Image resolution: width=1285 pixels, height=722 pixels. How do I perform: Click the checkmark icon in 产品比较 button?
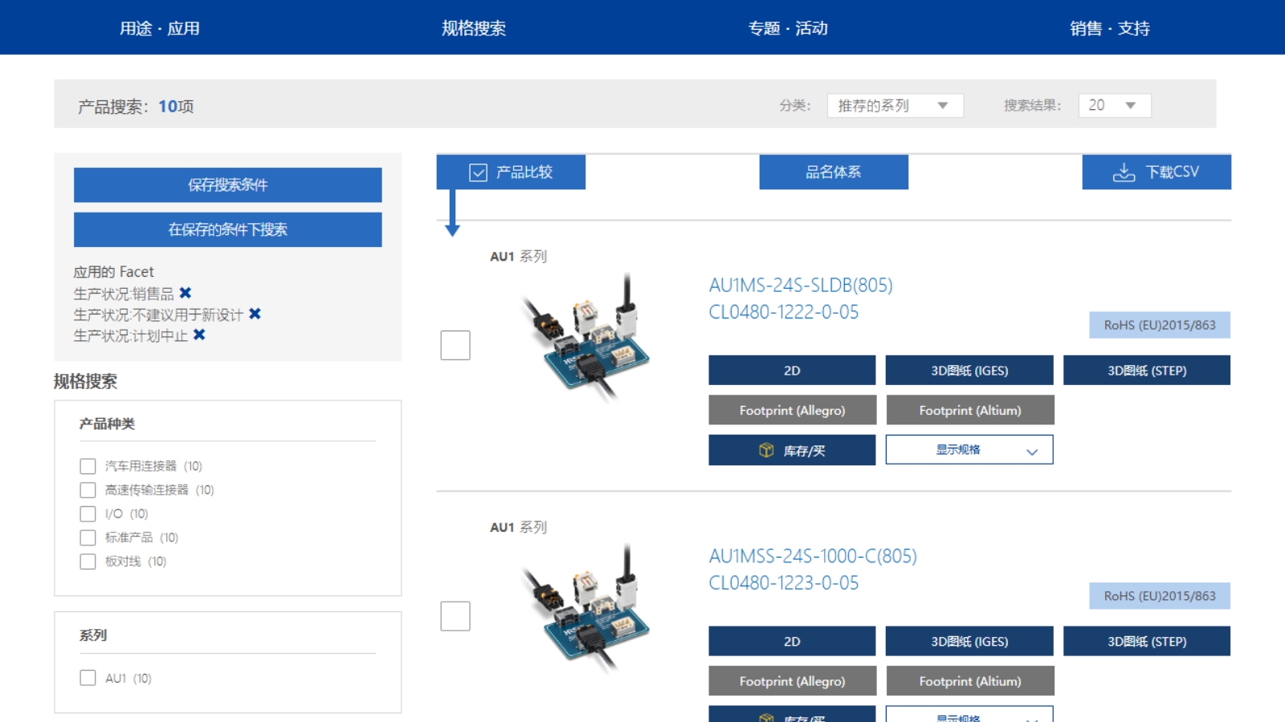(477, 171)
